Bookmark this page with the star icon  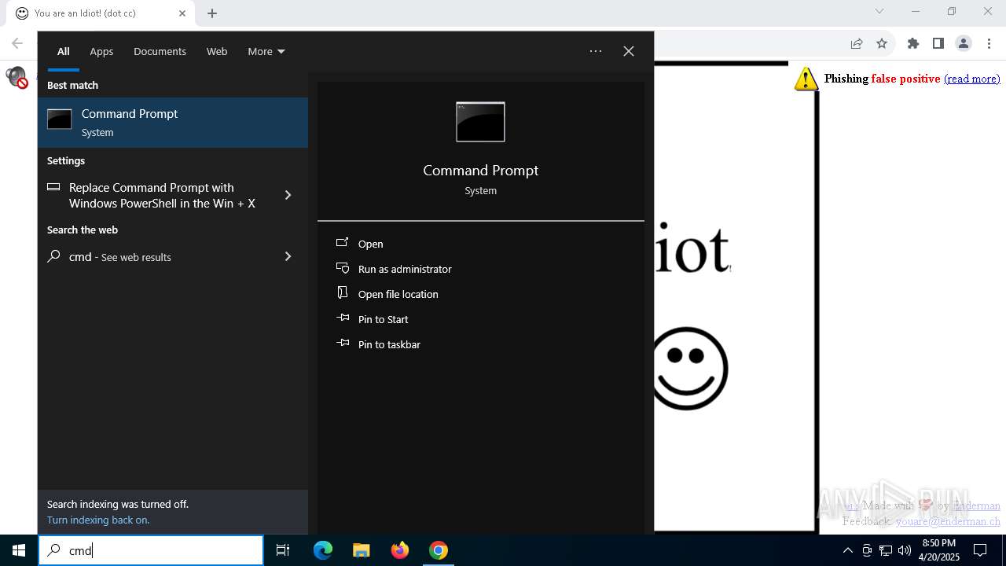[882, 44]
